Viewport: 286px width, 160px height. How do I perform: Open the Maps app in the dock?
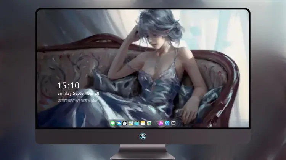tap(131, 124)
